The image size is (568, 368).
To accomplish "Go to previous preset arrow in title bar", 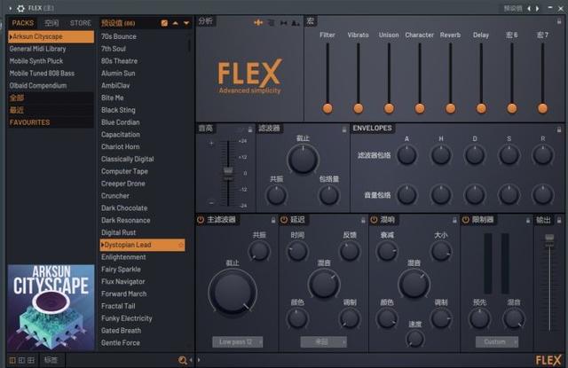I will point(529,8).
